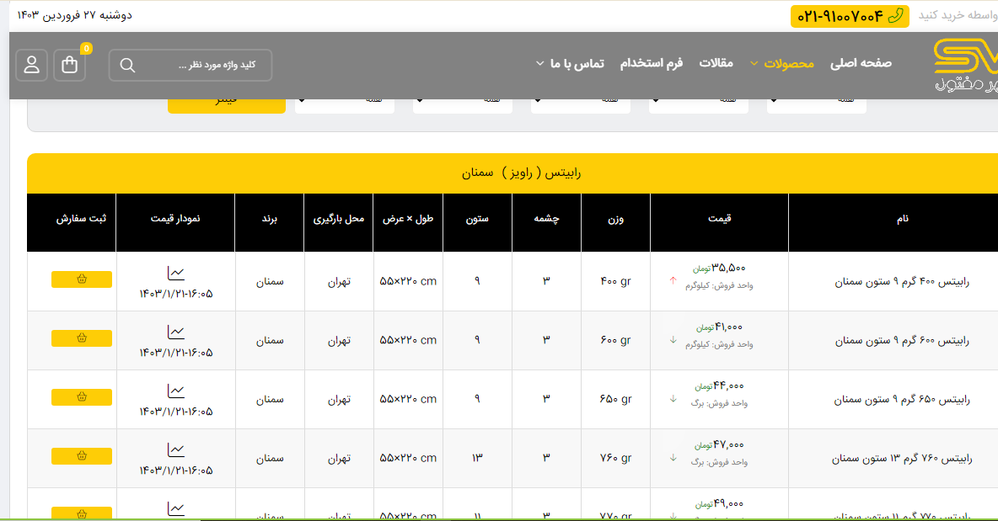
Task: Open the user account profile icon
Action: (31, 65)
